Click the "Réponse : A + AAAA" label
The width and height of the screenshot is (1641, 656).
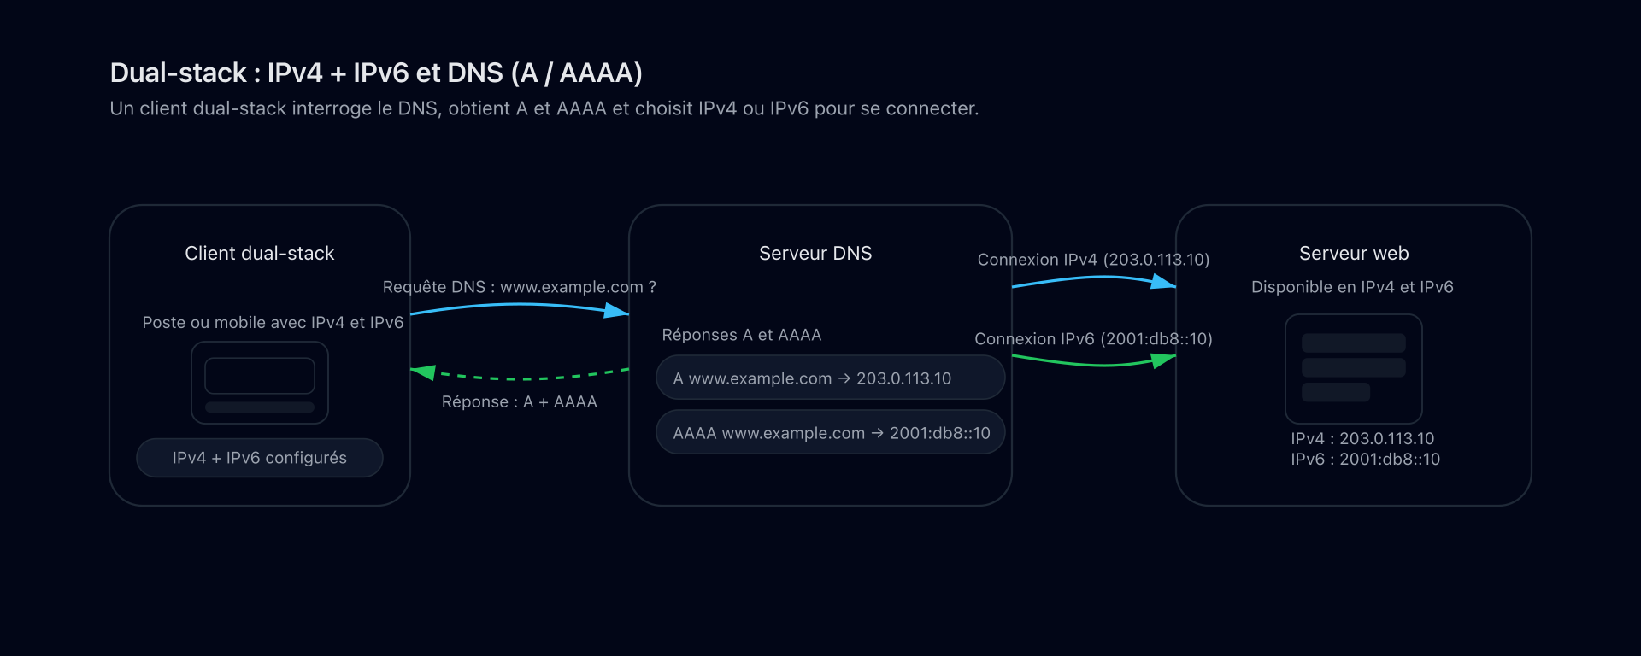519,401
